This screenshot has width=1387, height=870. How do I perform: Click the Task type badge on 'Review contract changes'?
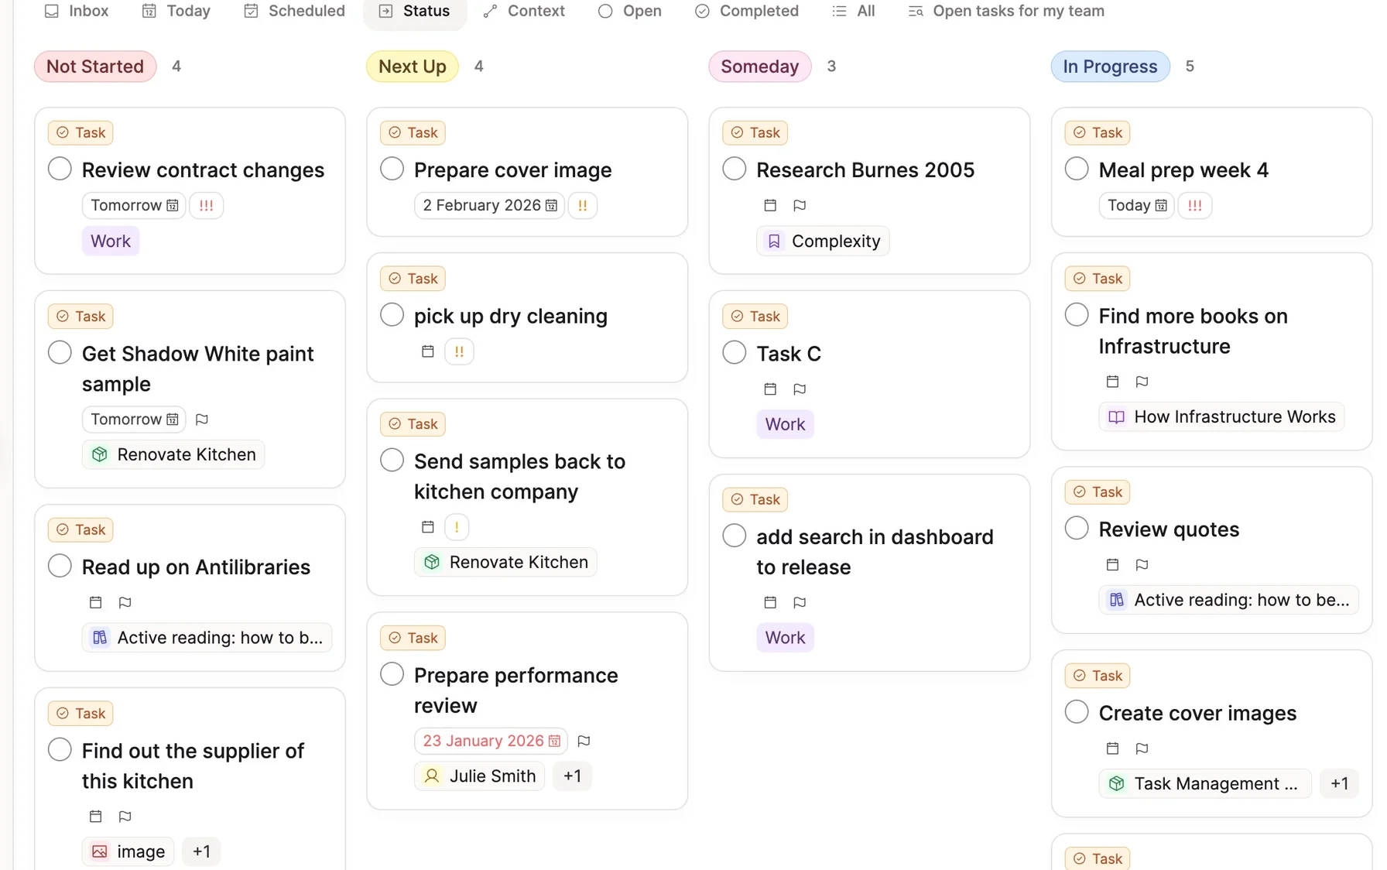tap(80, 132)
